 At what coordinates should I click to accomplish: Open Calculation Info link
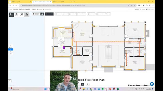pos(47,9)
